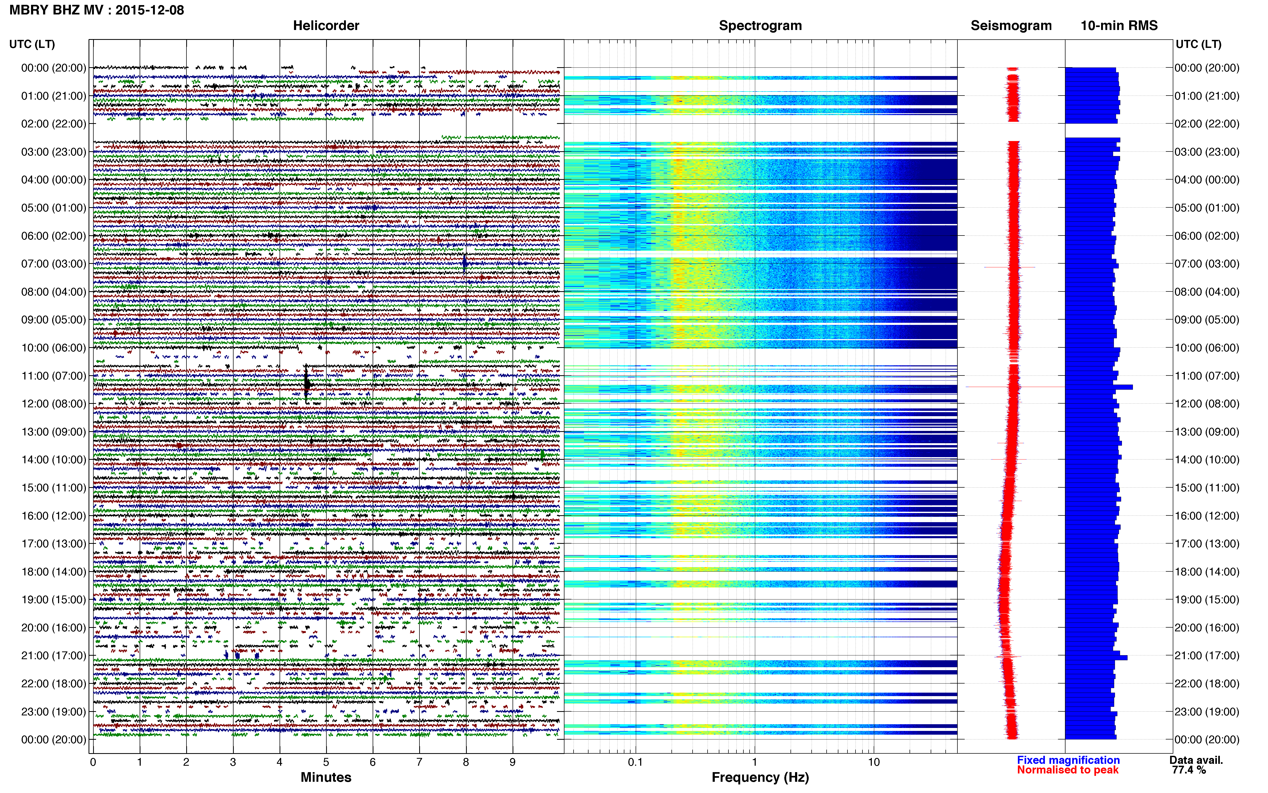The width and height of the screenshot is (1268, 793).
Task: Click the blue Fixed magnification legend text
Action: (x=1068, y=760)
